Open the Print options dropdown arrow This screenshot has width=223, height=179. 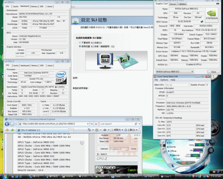[x=108, y=130]
